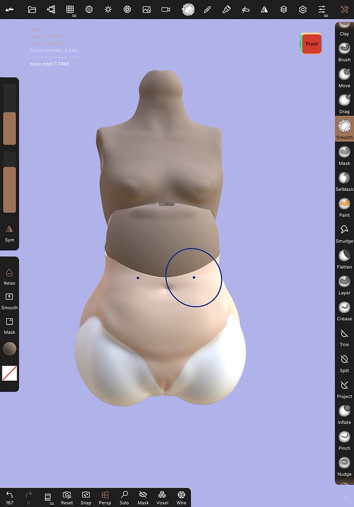Toggle Solo mode for object
Screen dimensions: 354x507
pyautogui.click(x=124, y=497)
